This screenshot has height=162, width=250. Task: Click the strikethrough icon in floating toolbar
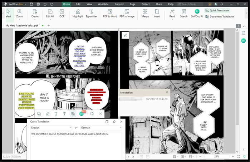click(x=64, y=114)
